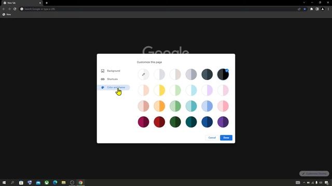332x186 pixels.
Task: Open the touch keyboard icon in the system tray
Action: point(298,182)
